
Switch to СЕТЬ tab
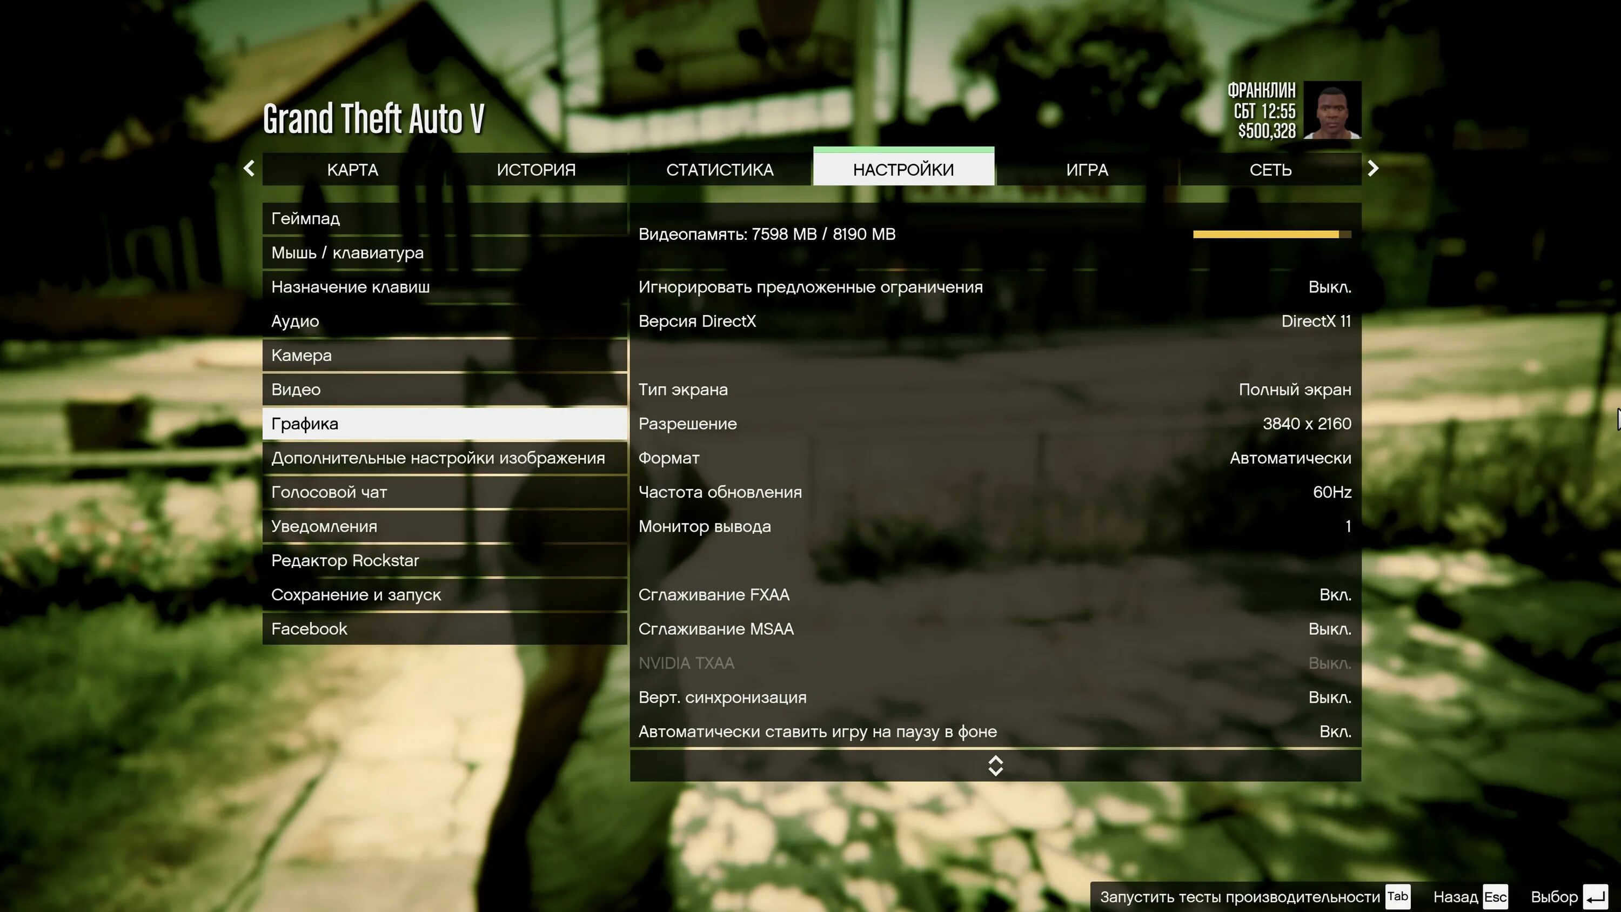(x=1270, y=168)
